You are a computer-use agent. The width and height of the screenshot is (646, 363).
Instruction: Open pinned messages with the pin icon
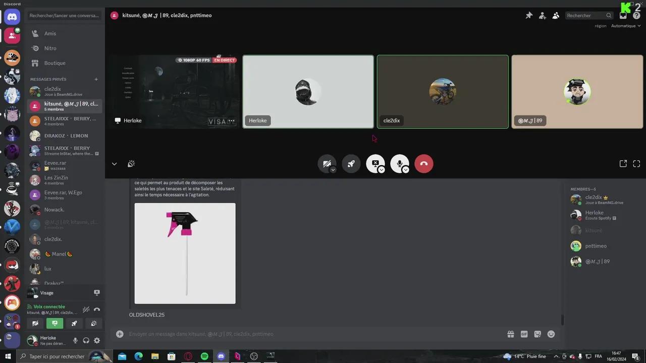click(529, 16)
